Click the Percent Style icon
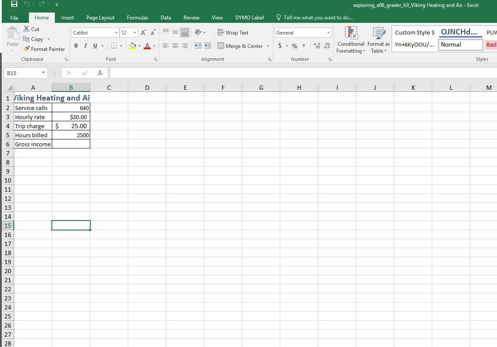 pyautogui.click(x=295, y=46)
